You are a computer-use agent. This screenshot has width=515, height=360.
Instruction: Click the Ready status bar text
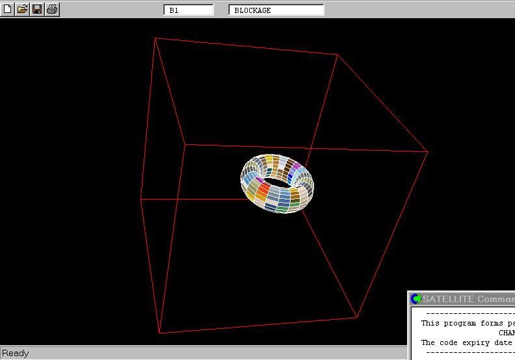coord(16,354)
